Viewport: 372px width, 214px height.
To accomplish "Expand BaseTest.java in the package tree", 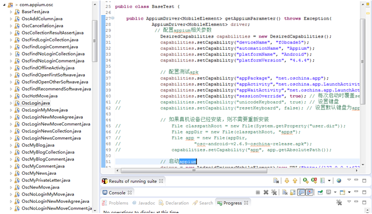I will pyautogui.click(x=11, y=12).
